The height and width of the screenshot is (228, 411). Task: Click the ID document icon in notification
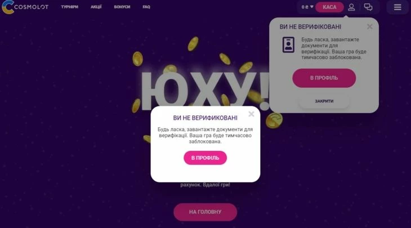point(288,45)
